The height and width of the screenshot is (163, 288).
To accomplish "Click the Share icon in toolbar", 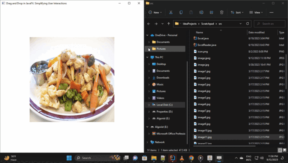I will (211, 12).
